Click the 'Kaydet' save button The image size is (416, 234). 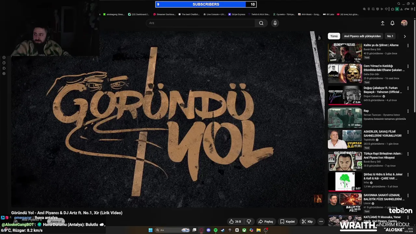point(287,222)
